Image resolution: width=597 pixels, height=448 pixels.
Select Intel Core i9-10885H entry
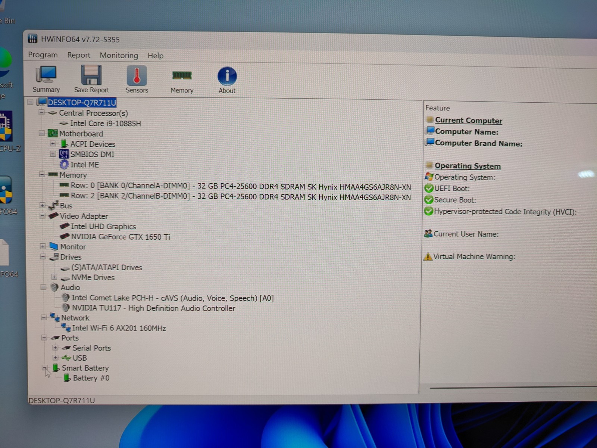(106, 123)
